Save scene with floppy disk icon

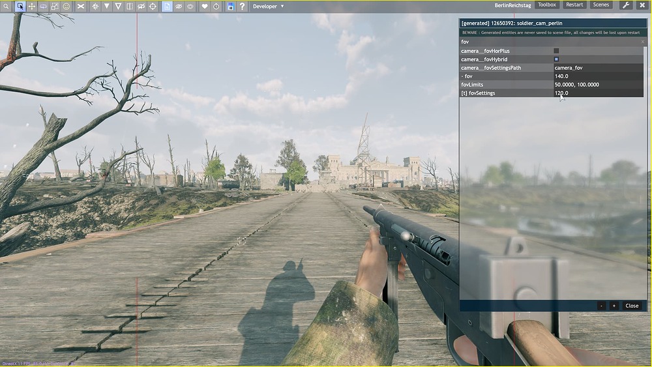pyautogui.click(x=230, y=7)
